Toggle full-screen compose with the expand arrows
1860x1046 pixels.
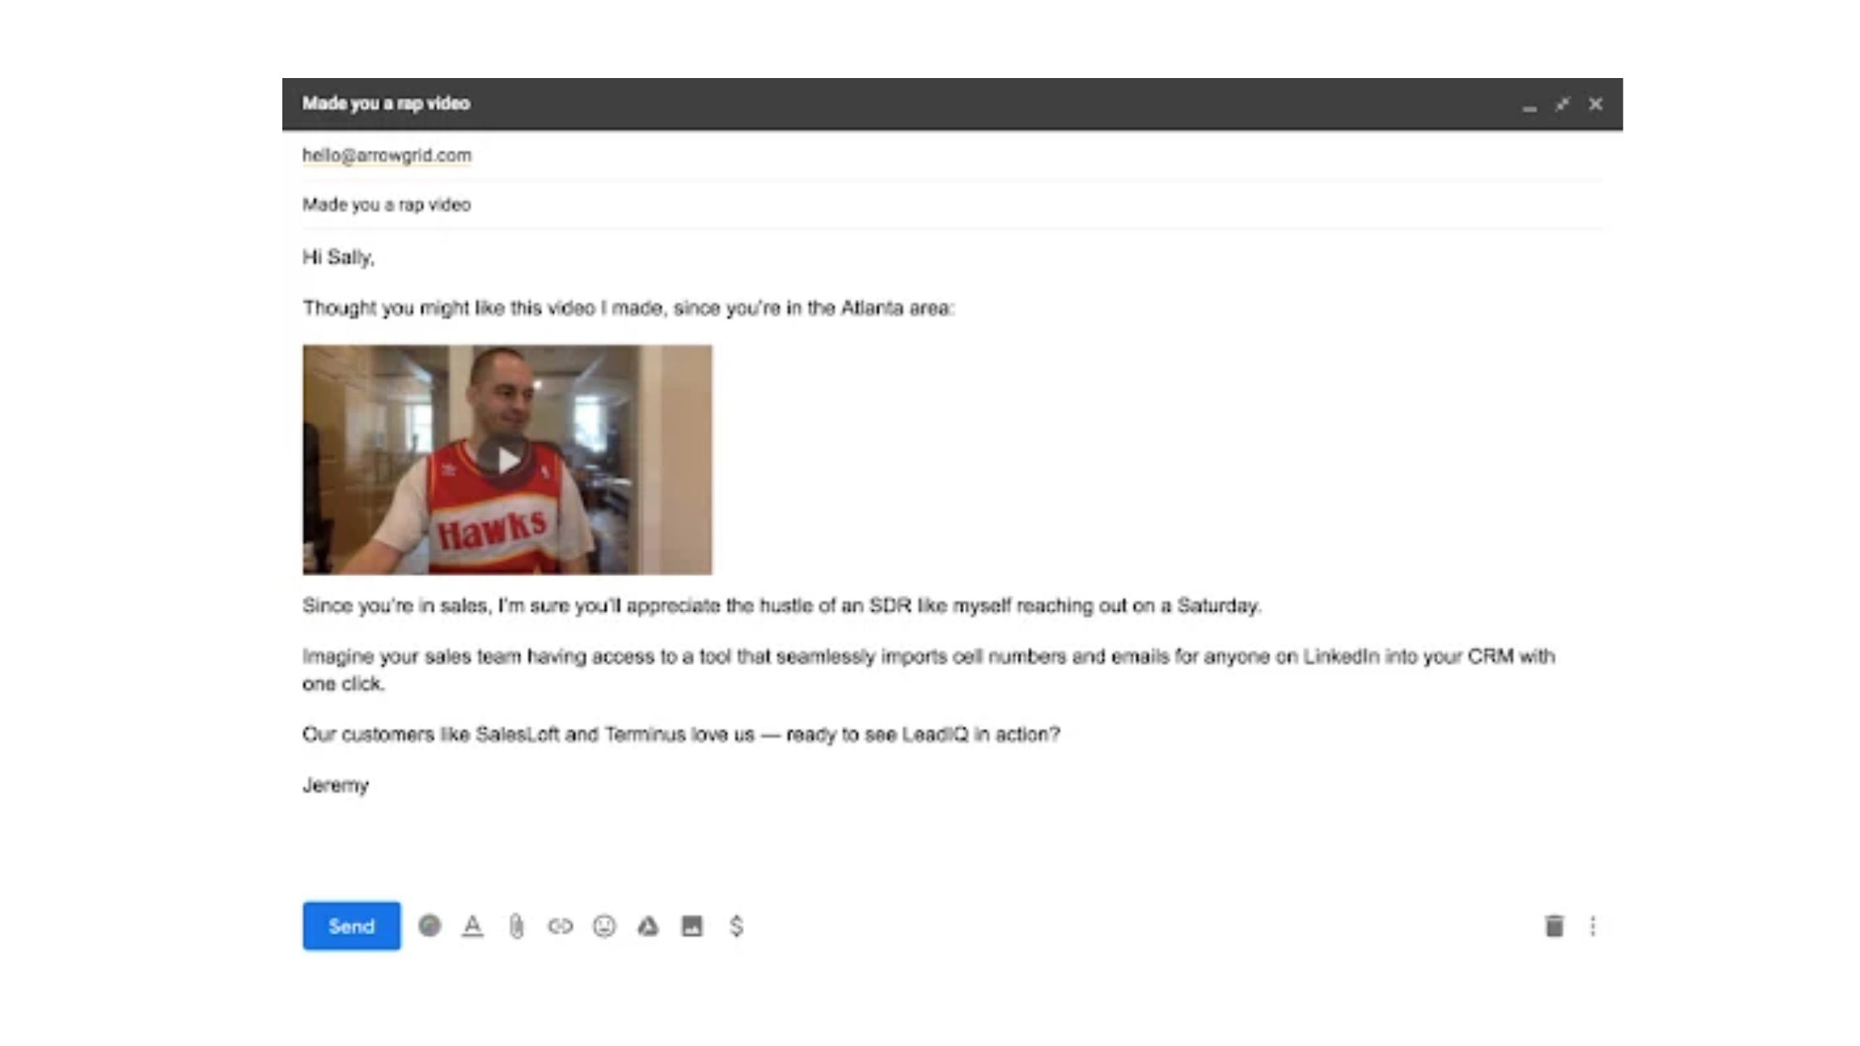[x=1563, y=105]
